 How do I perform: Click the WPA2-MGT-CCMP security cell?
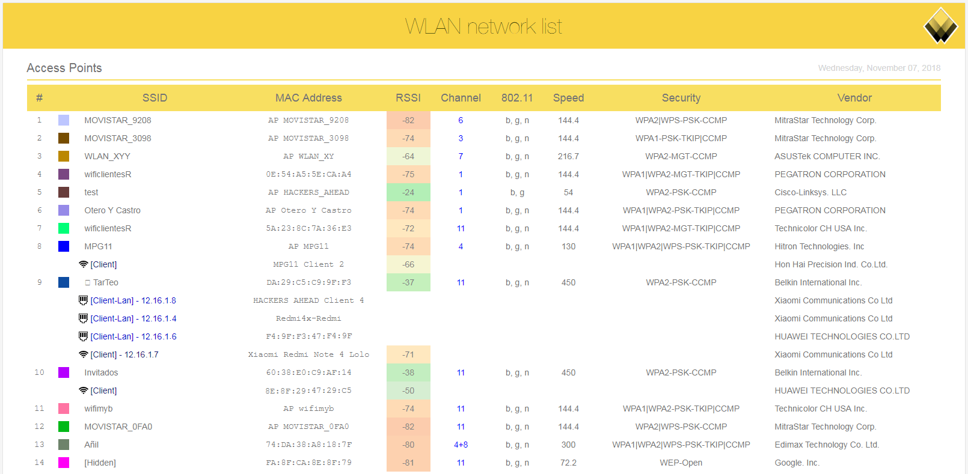[681, 156]
